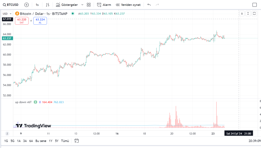Toggle maximize chart pane icon
261x148 pixels.
tap(254, 13)
